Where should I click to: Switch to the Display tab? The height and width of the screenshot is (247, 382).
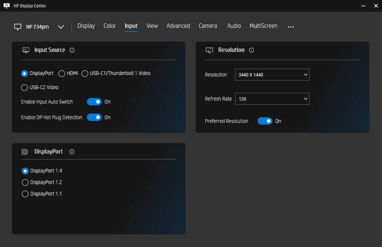pos(86,26)
